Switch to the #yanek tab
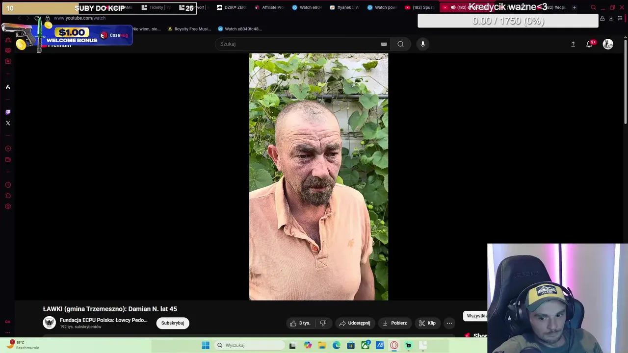The image size is (628, 353). [x=344, y=7]
